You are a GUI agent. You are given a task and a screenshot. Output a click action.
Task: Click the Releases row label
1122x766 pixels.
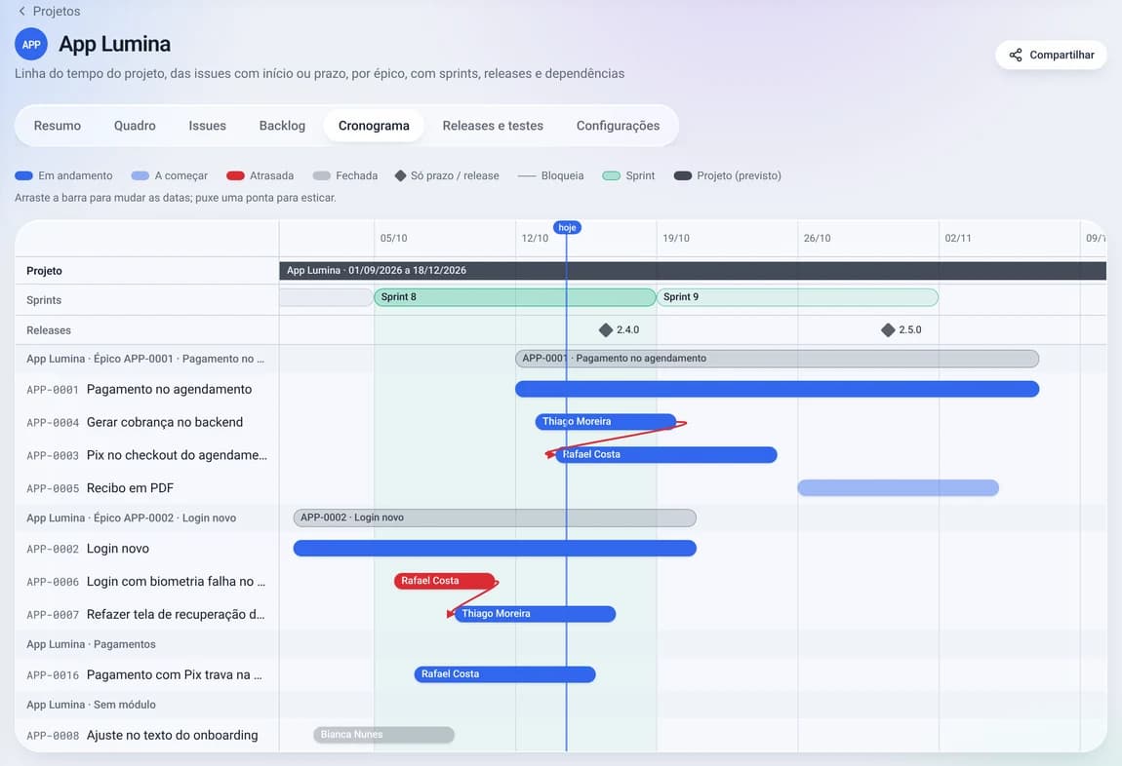coord(49,330)
